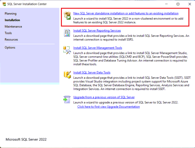Open the Options section
The width and height of the screenshot is (195, 148).
tap(10, 47)
